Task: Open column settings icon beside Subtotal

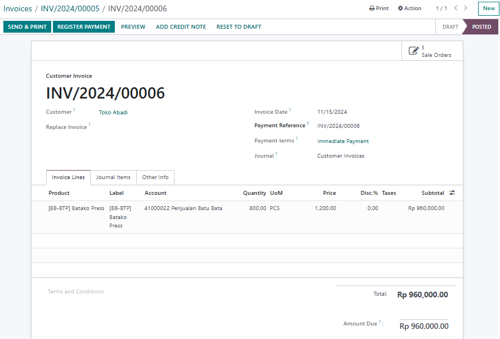Action: coord(452,193)
